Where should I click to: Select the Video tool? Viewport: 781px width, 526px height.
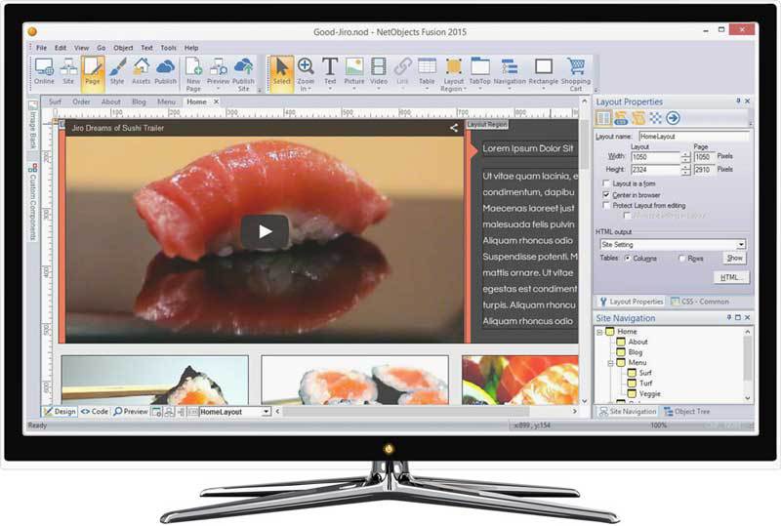point(379,74)
